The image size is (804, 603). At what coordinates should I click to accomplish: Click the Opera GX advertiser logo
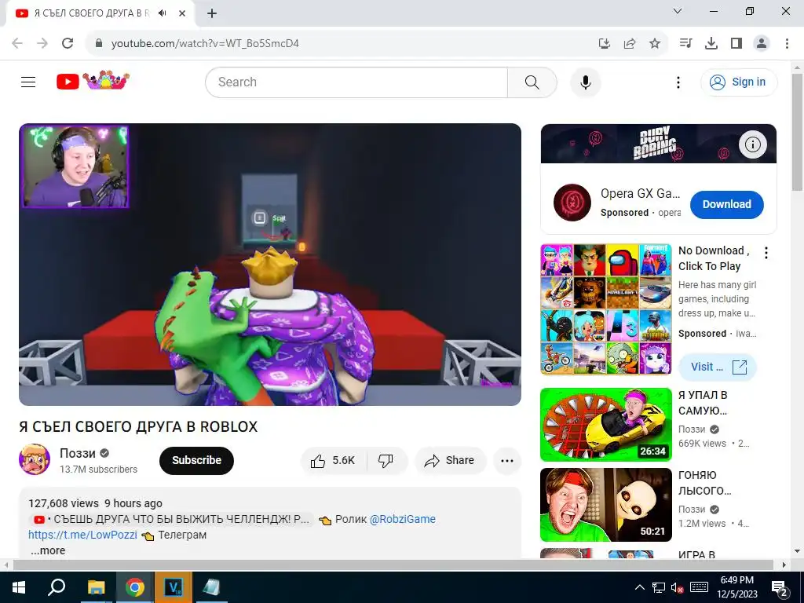(572, 203)
